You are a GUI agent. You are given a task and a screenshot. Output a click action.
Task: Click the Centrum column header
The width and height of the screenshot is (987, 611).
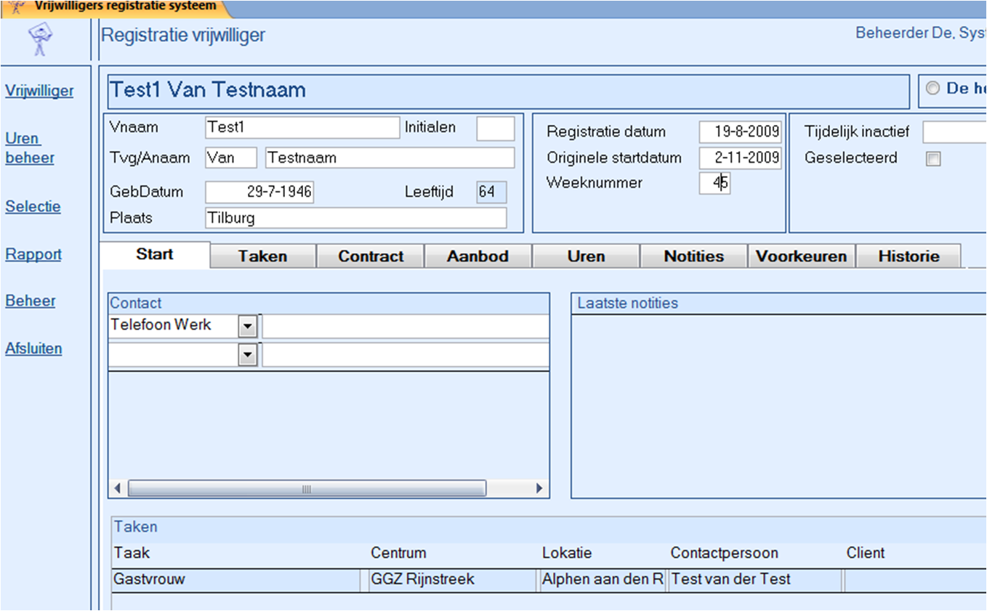(398, 553)
